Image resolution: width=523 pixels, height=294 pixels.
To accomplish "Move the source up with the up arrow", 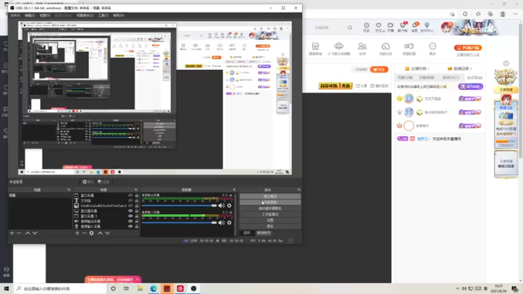I will pos(100,233).
